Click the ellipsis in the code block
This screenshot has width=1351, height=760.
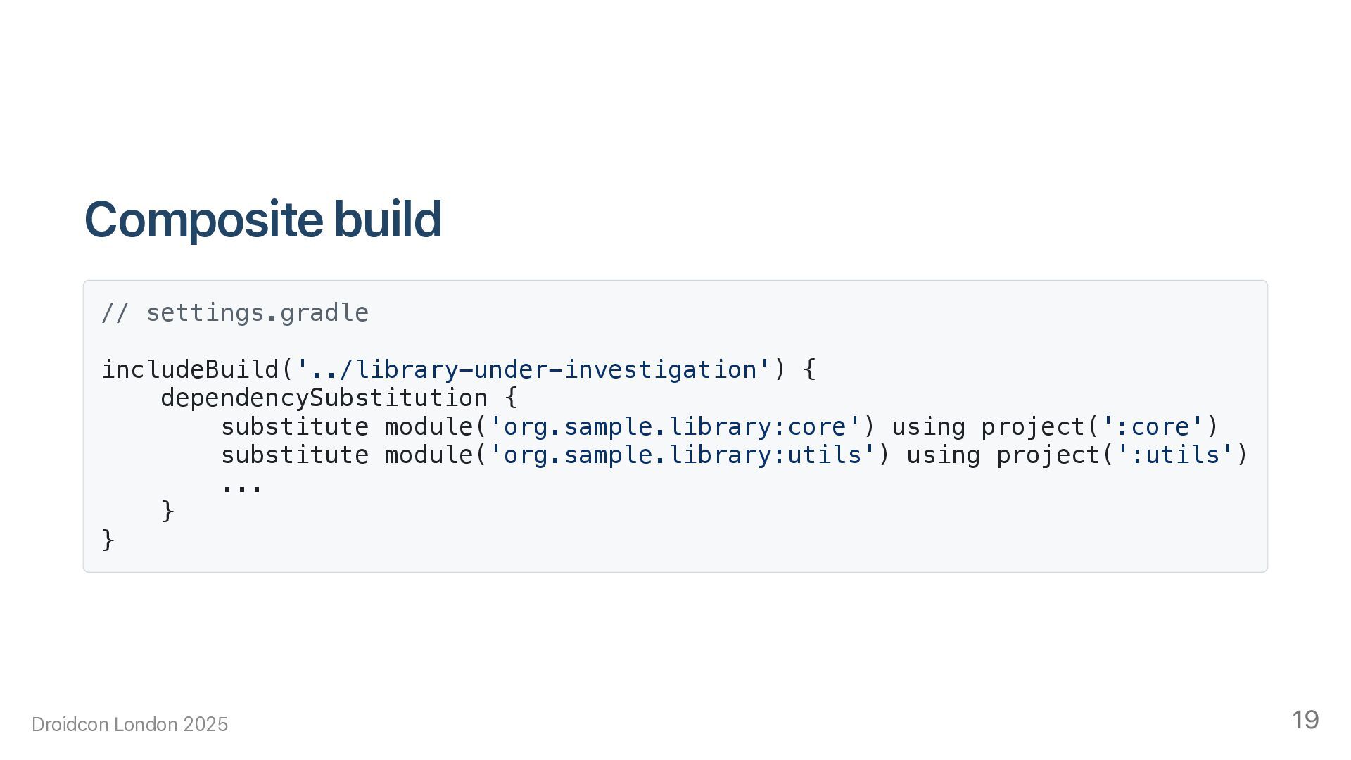[x=242, y=486]
